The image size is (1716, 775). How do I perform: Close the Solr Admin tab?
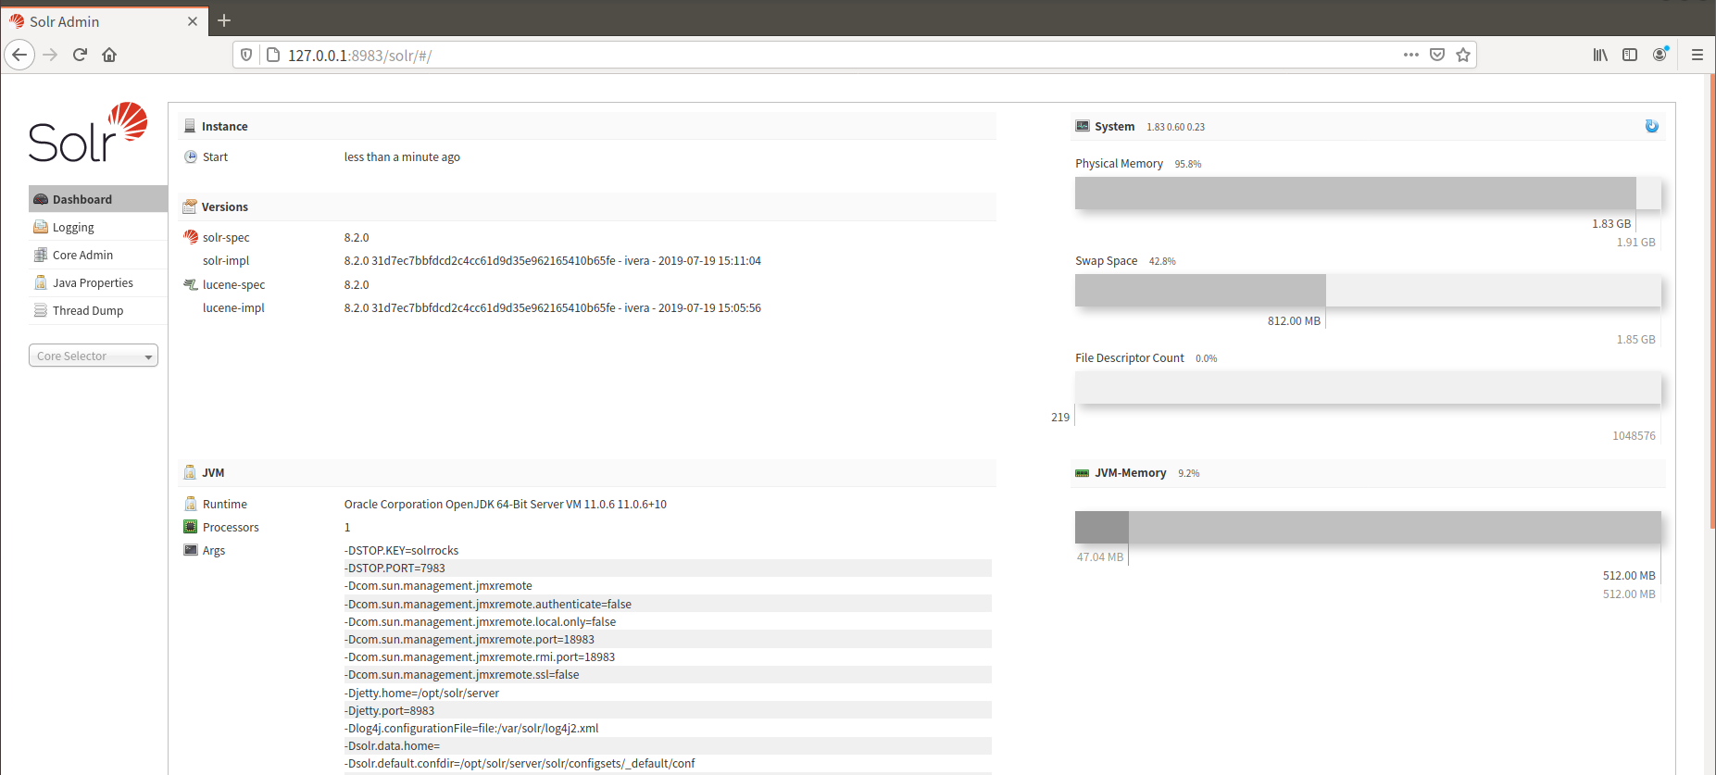coord(193,21)
